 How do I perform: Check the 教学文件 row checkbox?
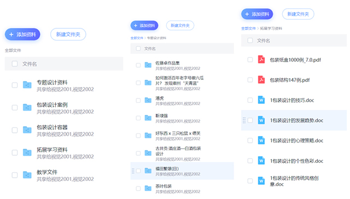click(15, 175)
